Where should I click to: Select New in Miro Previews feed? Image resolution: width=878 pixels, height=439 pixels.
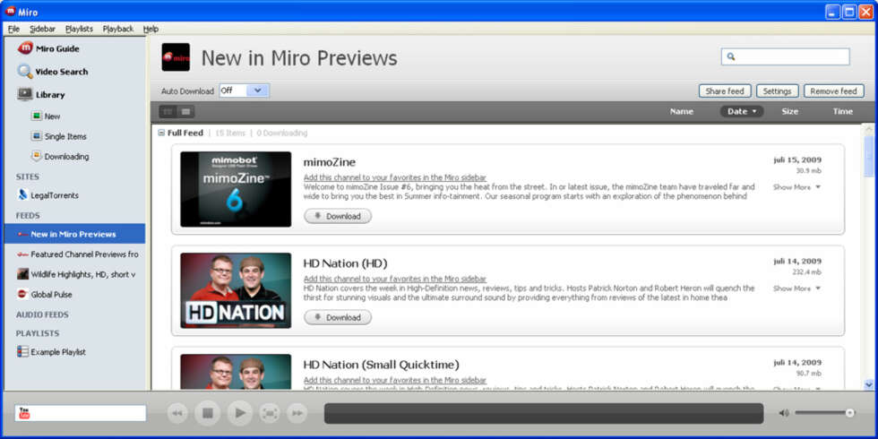[74, 234]
